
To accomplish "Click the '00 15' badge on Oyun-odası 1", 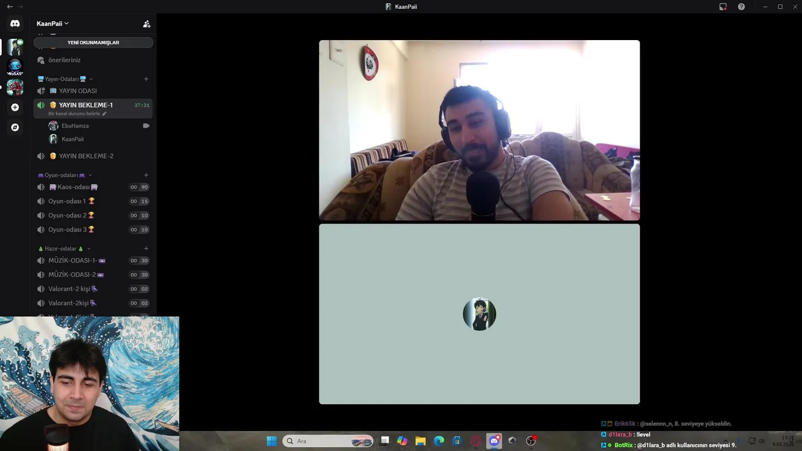I will (x=139, y=201).
